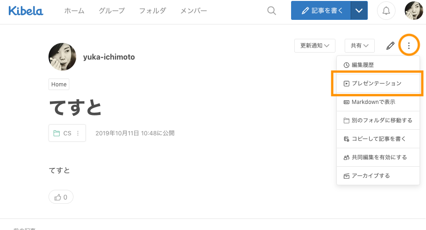Expand the 更新通知 dropdown
The image size is (426, 230).
pos(315,46)
